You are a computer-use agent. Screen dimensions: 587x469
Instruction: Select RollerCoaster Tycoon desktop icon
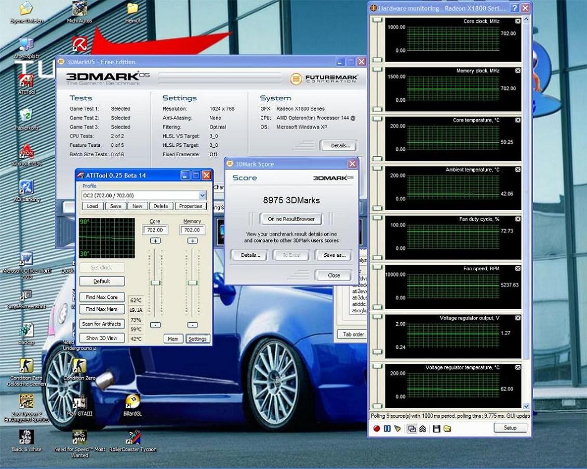[x=132, y=440]
